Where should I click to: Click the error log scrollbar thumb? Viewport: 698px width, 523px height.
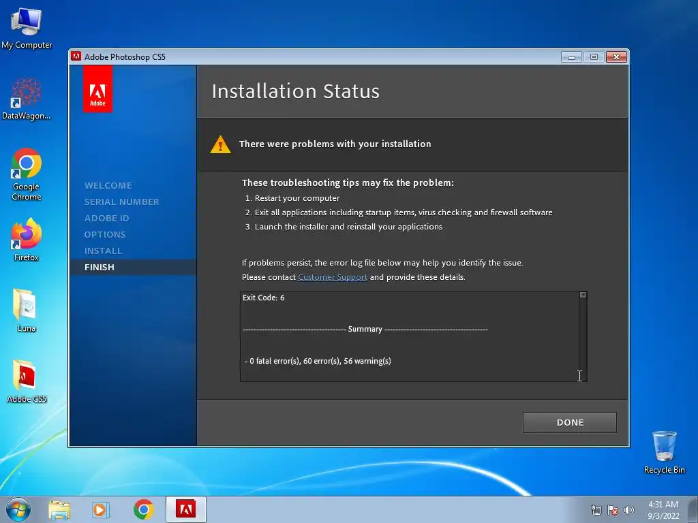pos(583,295)
